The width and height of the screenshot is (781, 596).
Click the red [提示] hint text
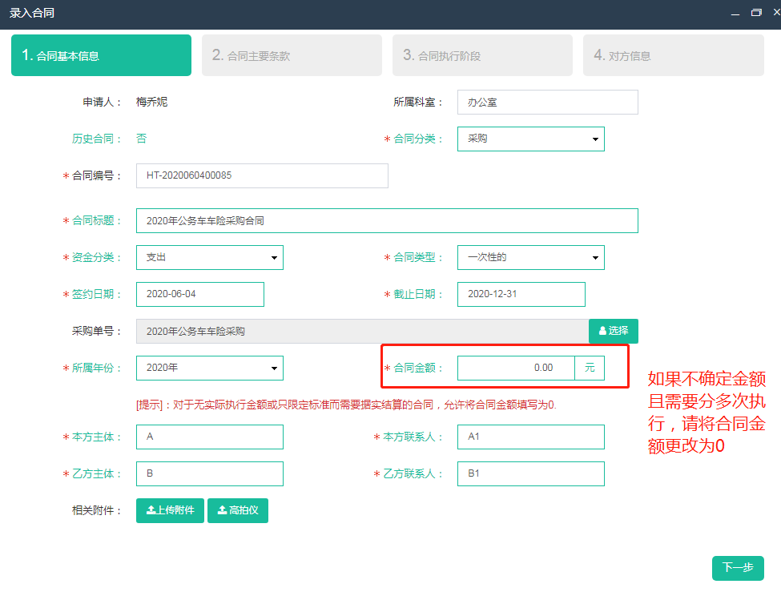[x=346, y=405]
